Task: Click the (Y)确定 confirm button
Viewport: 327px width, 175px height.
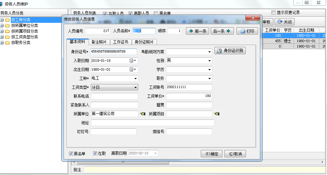Action: [x=211, y=154]
